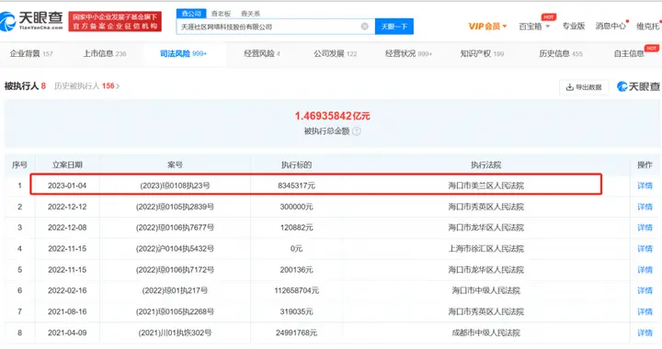
Task: Click the 立案日期 column header
Action: coord(67,164)
